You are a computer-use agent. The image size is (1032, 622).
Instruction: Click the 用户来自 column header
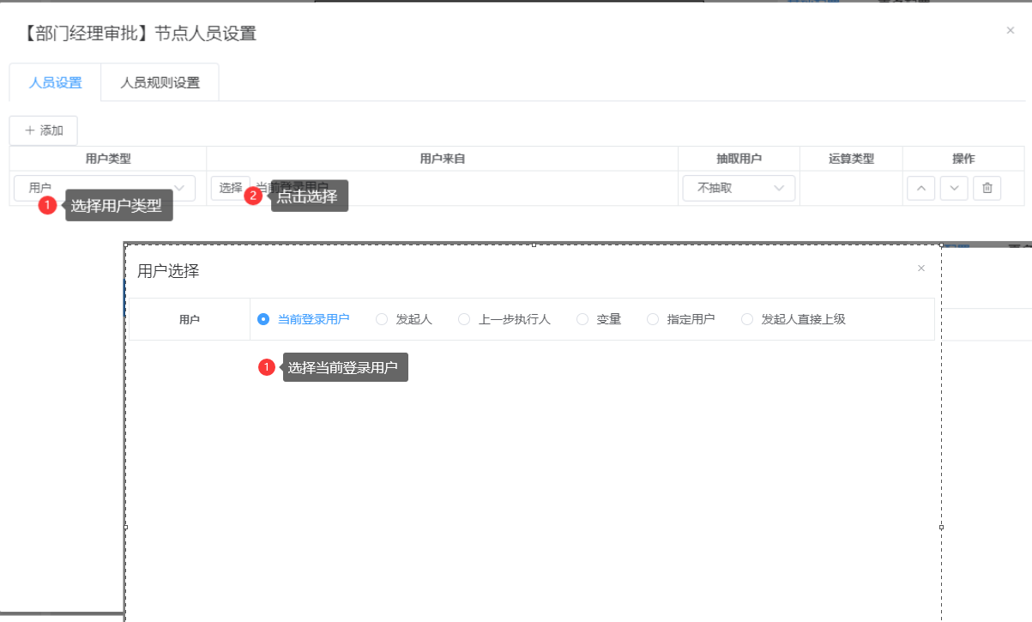(x=442, y=159)
